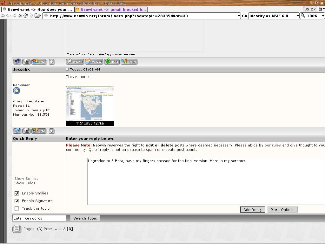This screenshot has height=244, width=325.
Task: Click the upper post's go-to-top arrow
Action: pos(52,62)
